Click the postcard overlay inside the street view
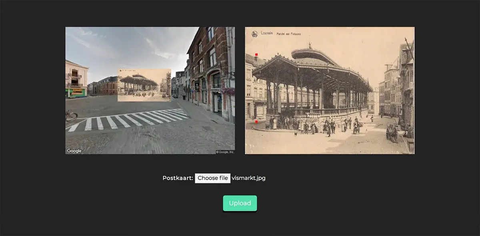The width and height of the screenshot is (480, 236). click(144, 85)
